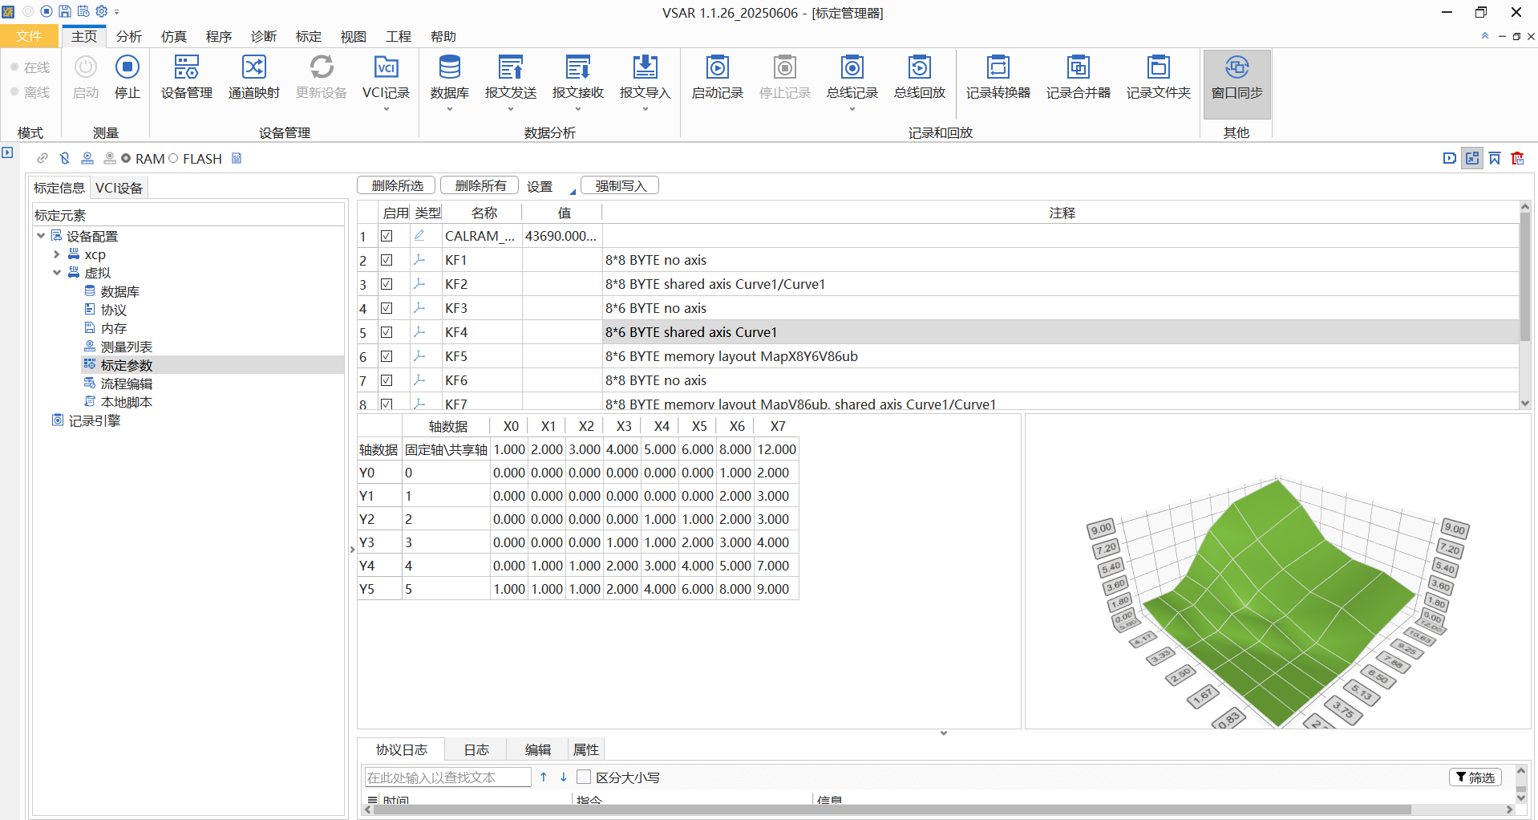
Task: Toggle the 区分大小写 case-sensitive checkbox
Action: click(x=584, y=777)
